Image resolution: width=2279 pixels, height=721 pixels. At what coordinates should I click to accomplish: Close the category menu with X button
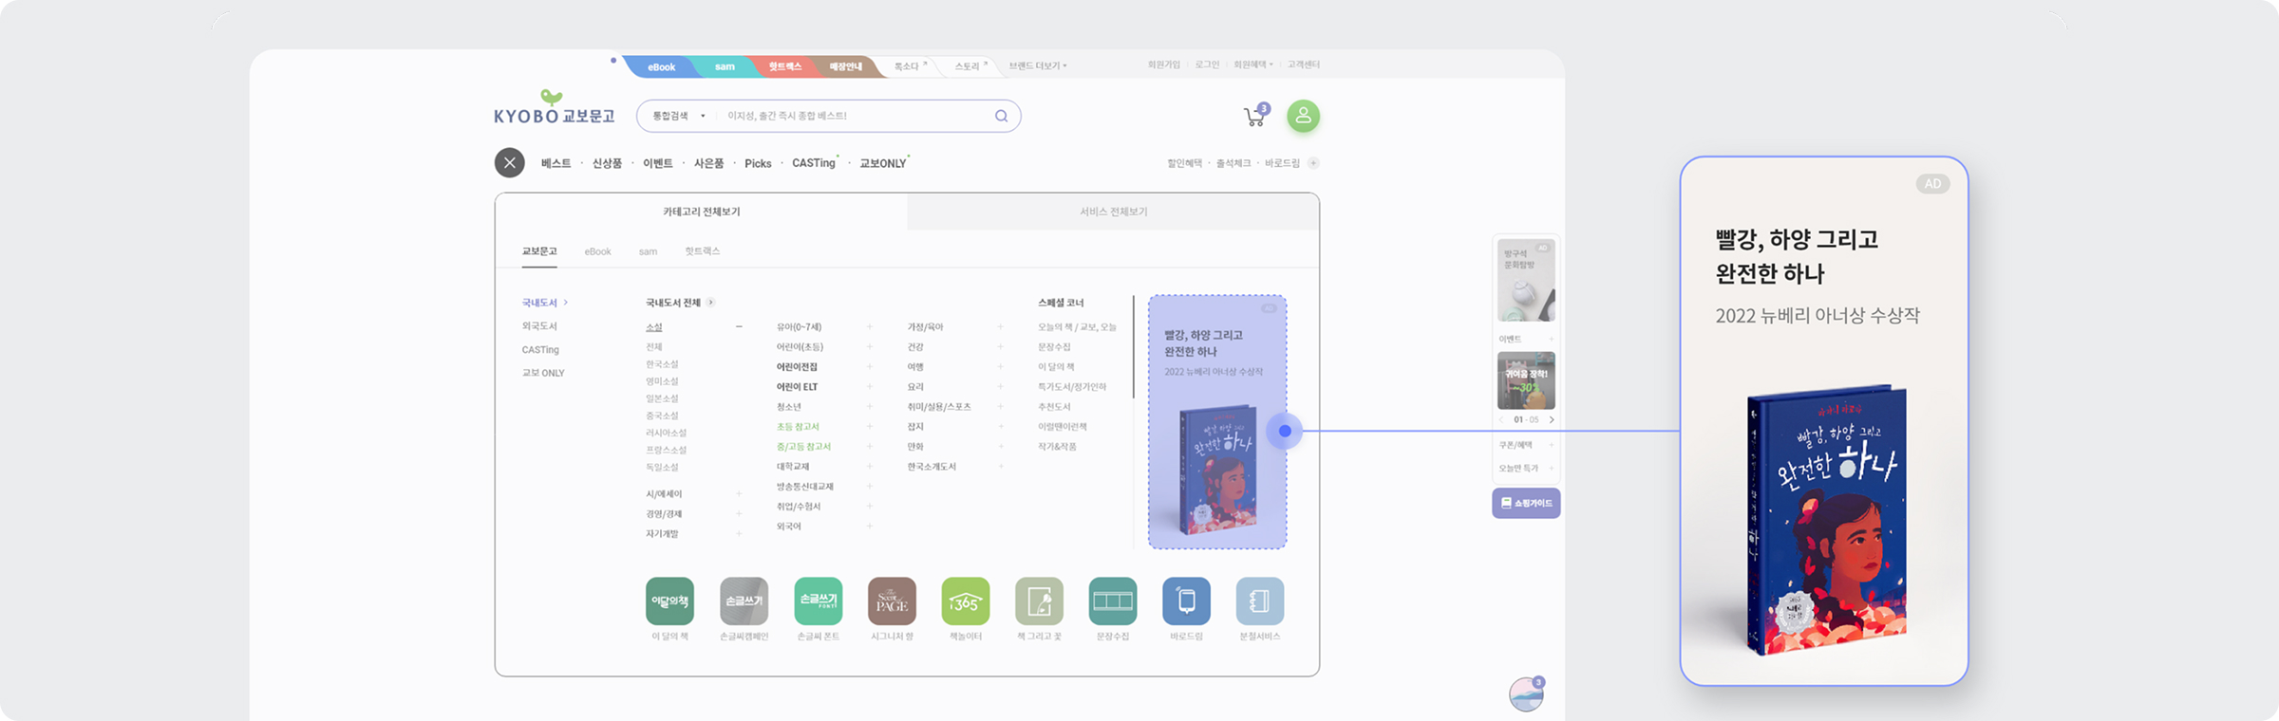pos(509,163)
